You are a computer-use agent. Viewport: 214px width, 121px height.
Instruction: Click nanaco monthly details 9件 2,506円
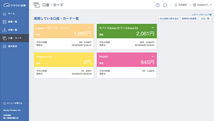point(85,42)
